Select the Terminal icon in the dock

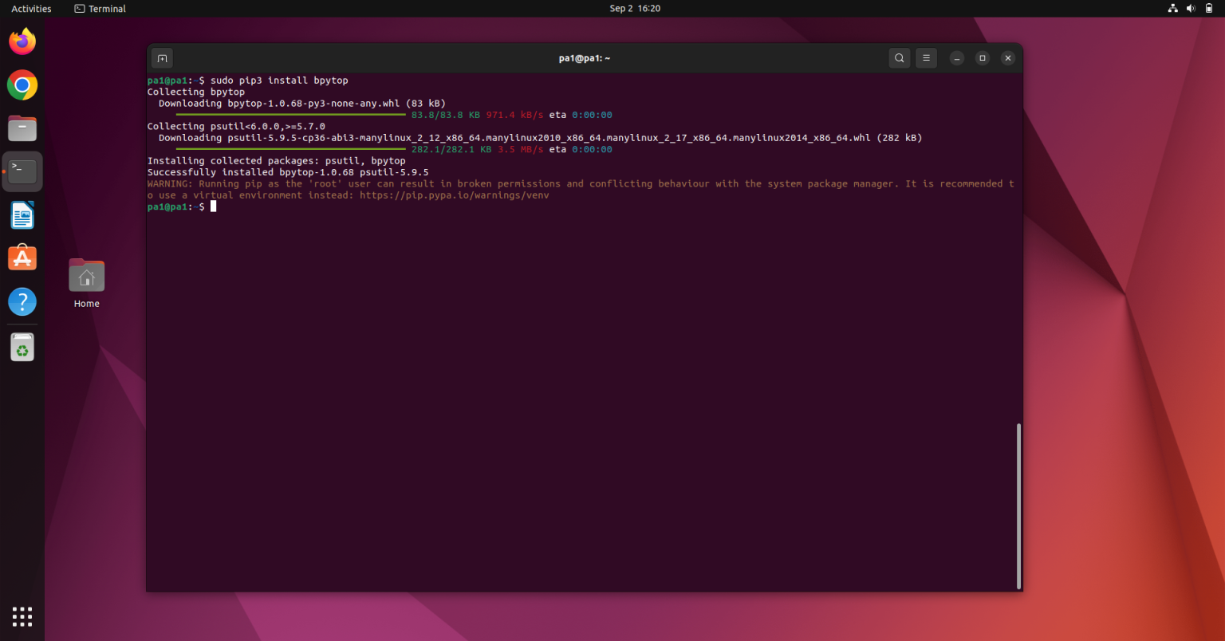22,171
